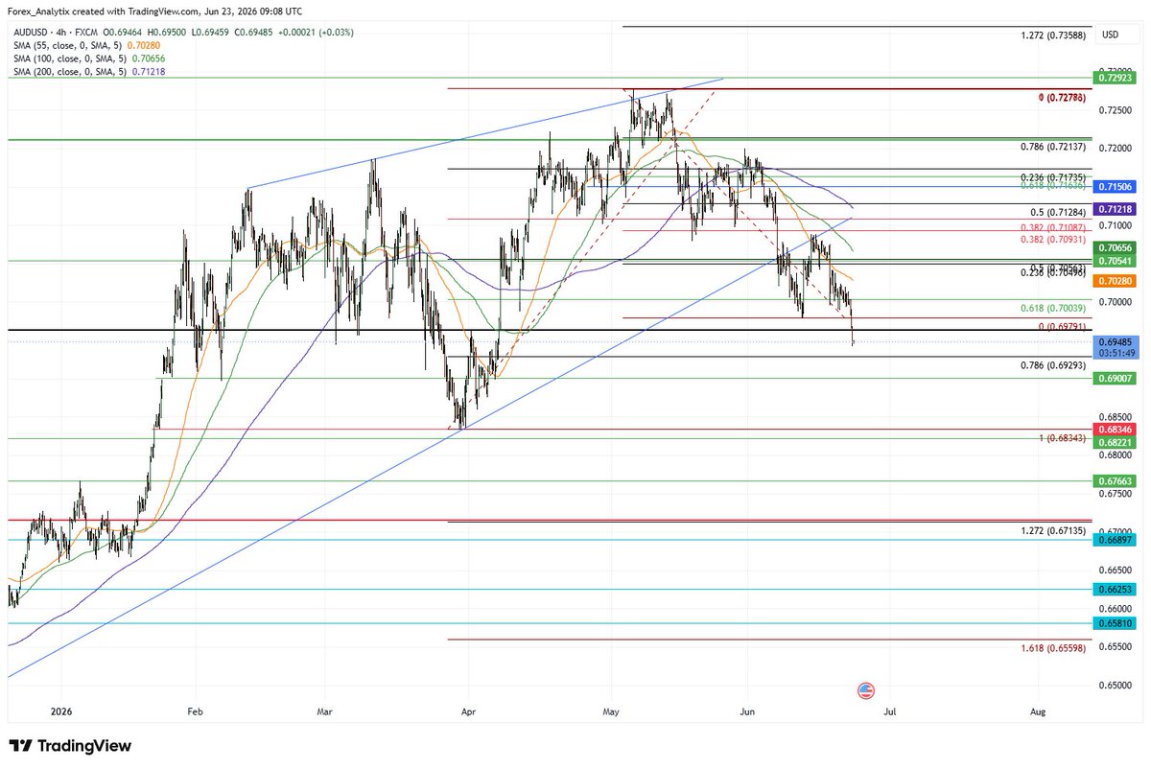The width and height of the screenshot is (1151, 769).
Task: Select the 0.382 (0.70931) Fibonacci label
Action: click(x=1052, y=239)
